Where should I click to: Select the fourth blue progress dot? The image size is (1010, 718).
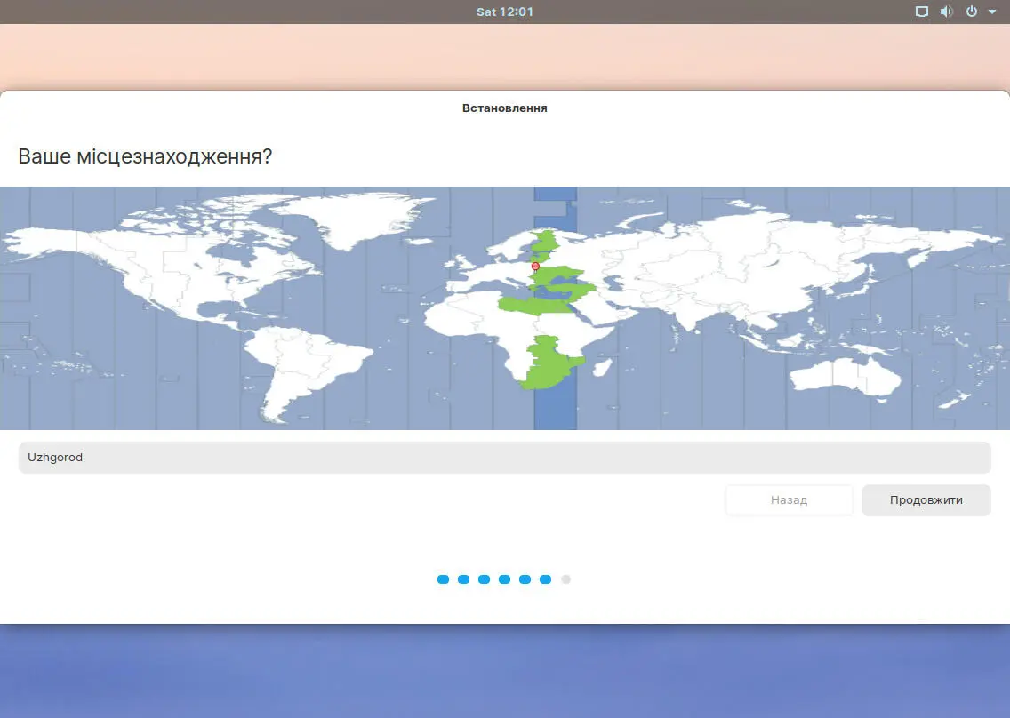(x=504, y=578)
